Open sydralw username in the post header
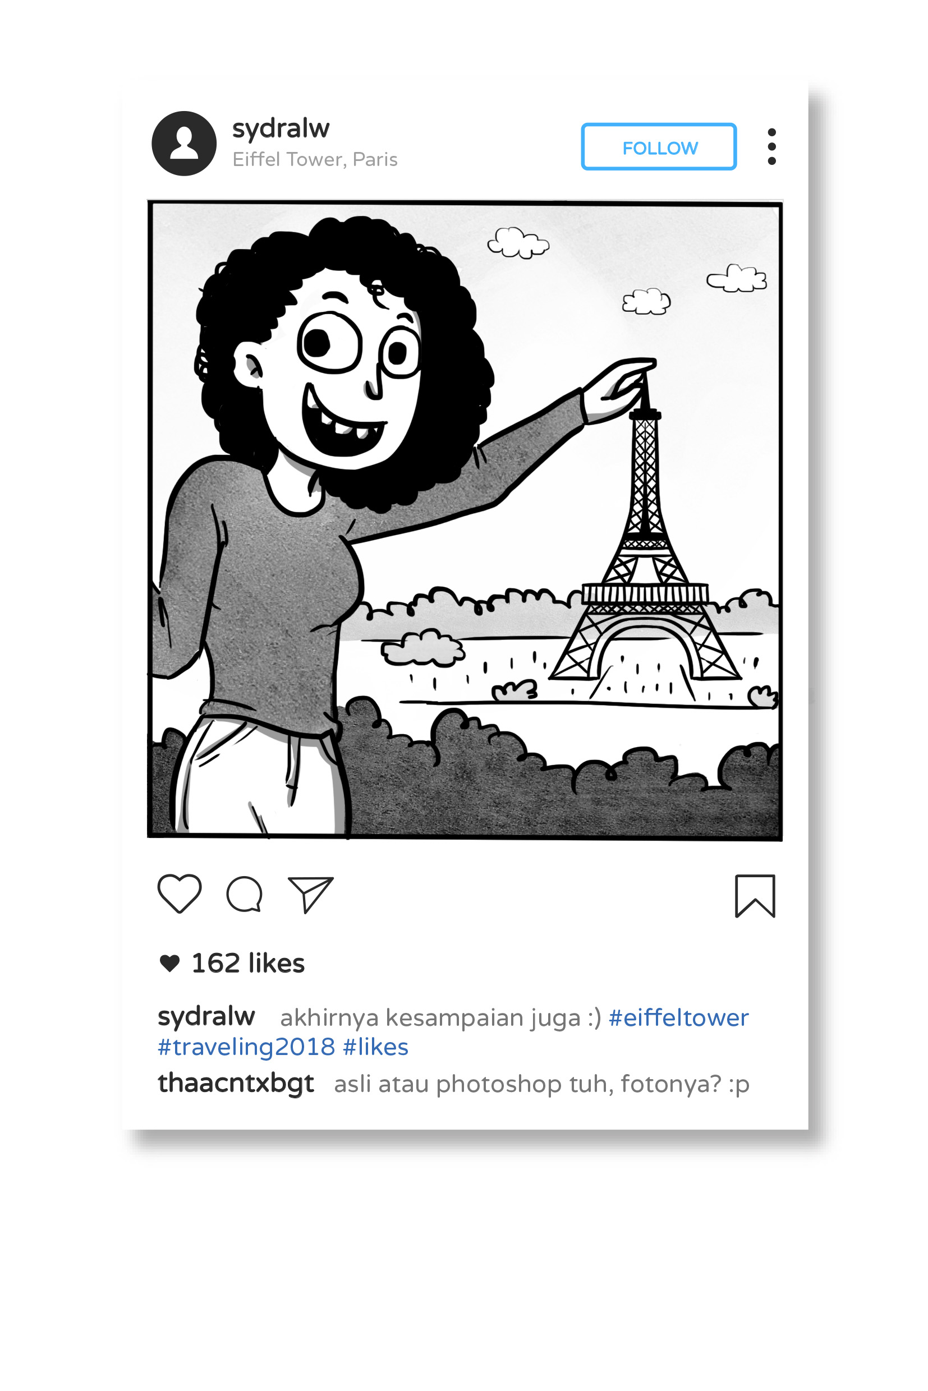This screenshot has width=928, height=1391. point(281,129)
